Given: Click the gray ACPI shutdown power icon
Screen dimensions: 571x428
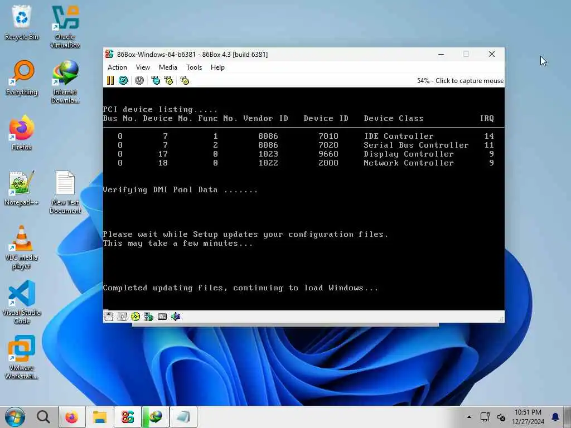Looking at the screenshot, I should [x=139, y=80].
